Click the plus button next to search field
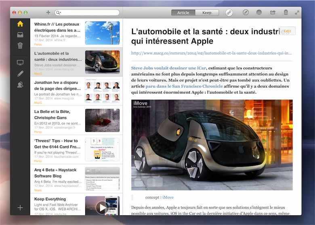The image size is (315, 225). 48,13
